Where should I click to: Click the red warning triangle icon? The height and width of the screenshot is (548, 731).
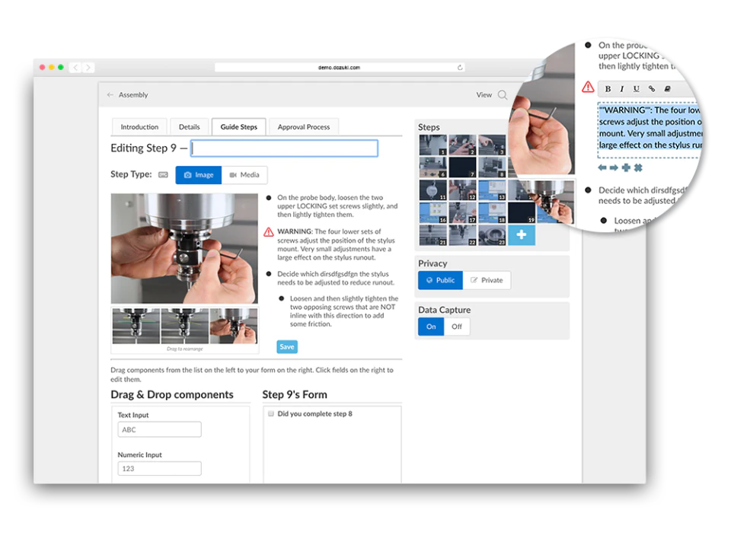point(587,88)
